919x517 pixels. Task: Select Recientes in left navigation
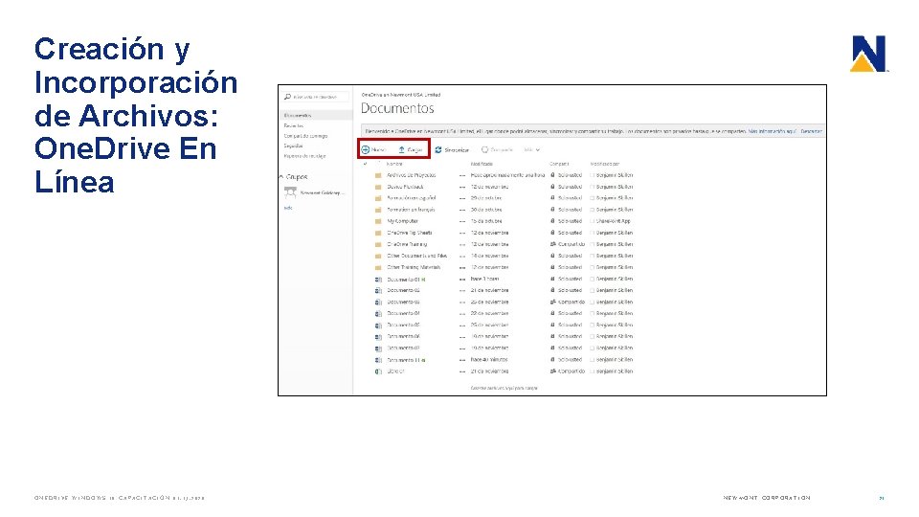(x=294, y=126)
